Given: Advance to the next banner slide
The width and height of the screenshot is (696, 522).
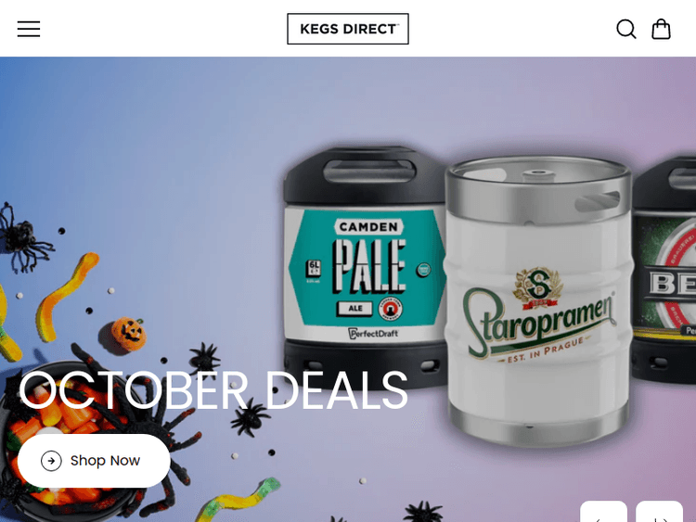Looking at the screenshot, I should 659,512.
